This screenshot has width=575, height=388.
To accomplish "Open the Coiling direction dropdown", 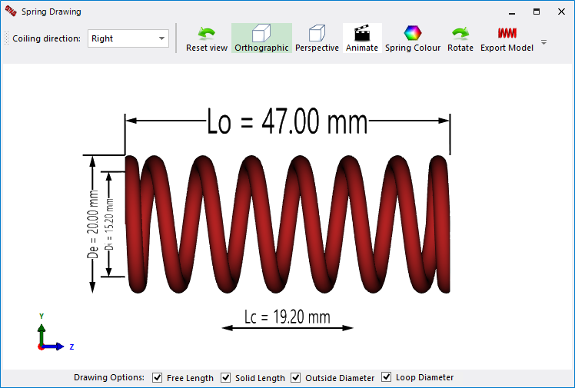I will (x=128, y=38).
